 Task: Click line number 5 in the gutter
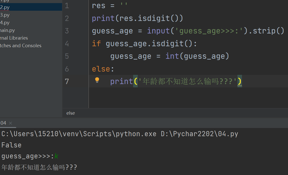[67, 56]
